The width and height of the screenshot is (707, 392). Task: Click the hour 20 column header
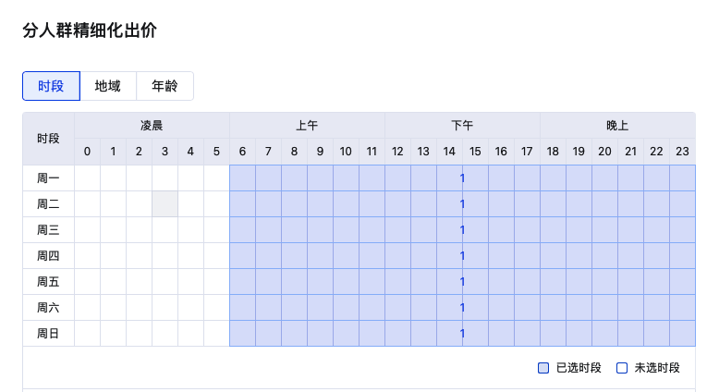[604, 152]
